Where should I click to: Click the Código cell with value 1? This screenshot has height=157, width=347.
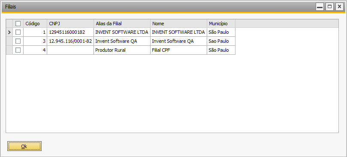[x=35, y=32]
